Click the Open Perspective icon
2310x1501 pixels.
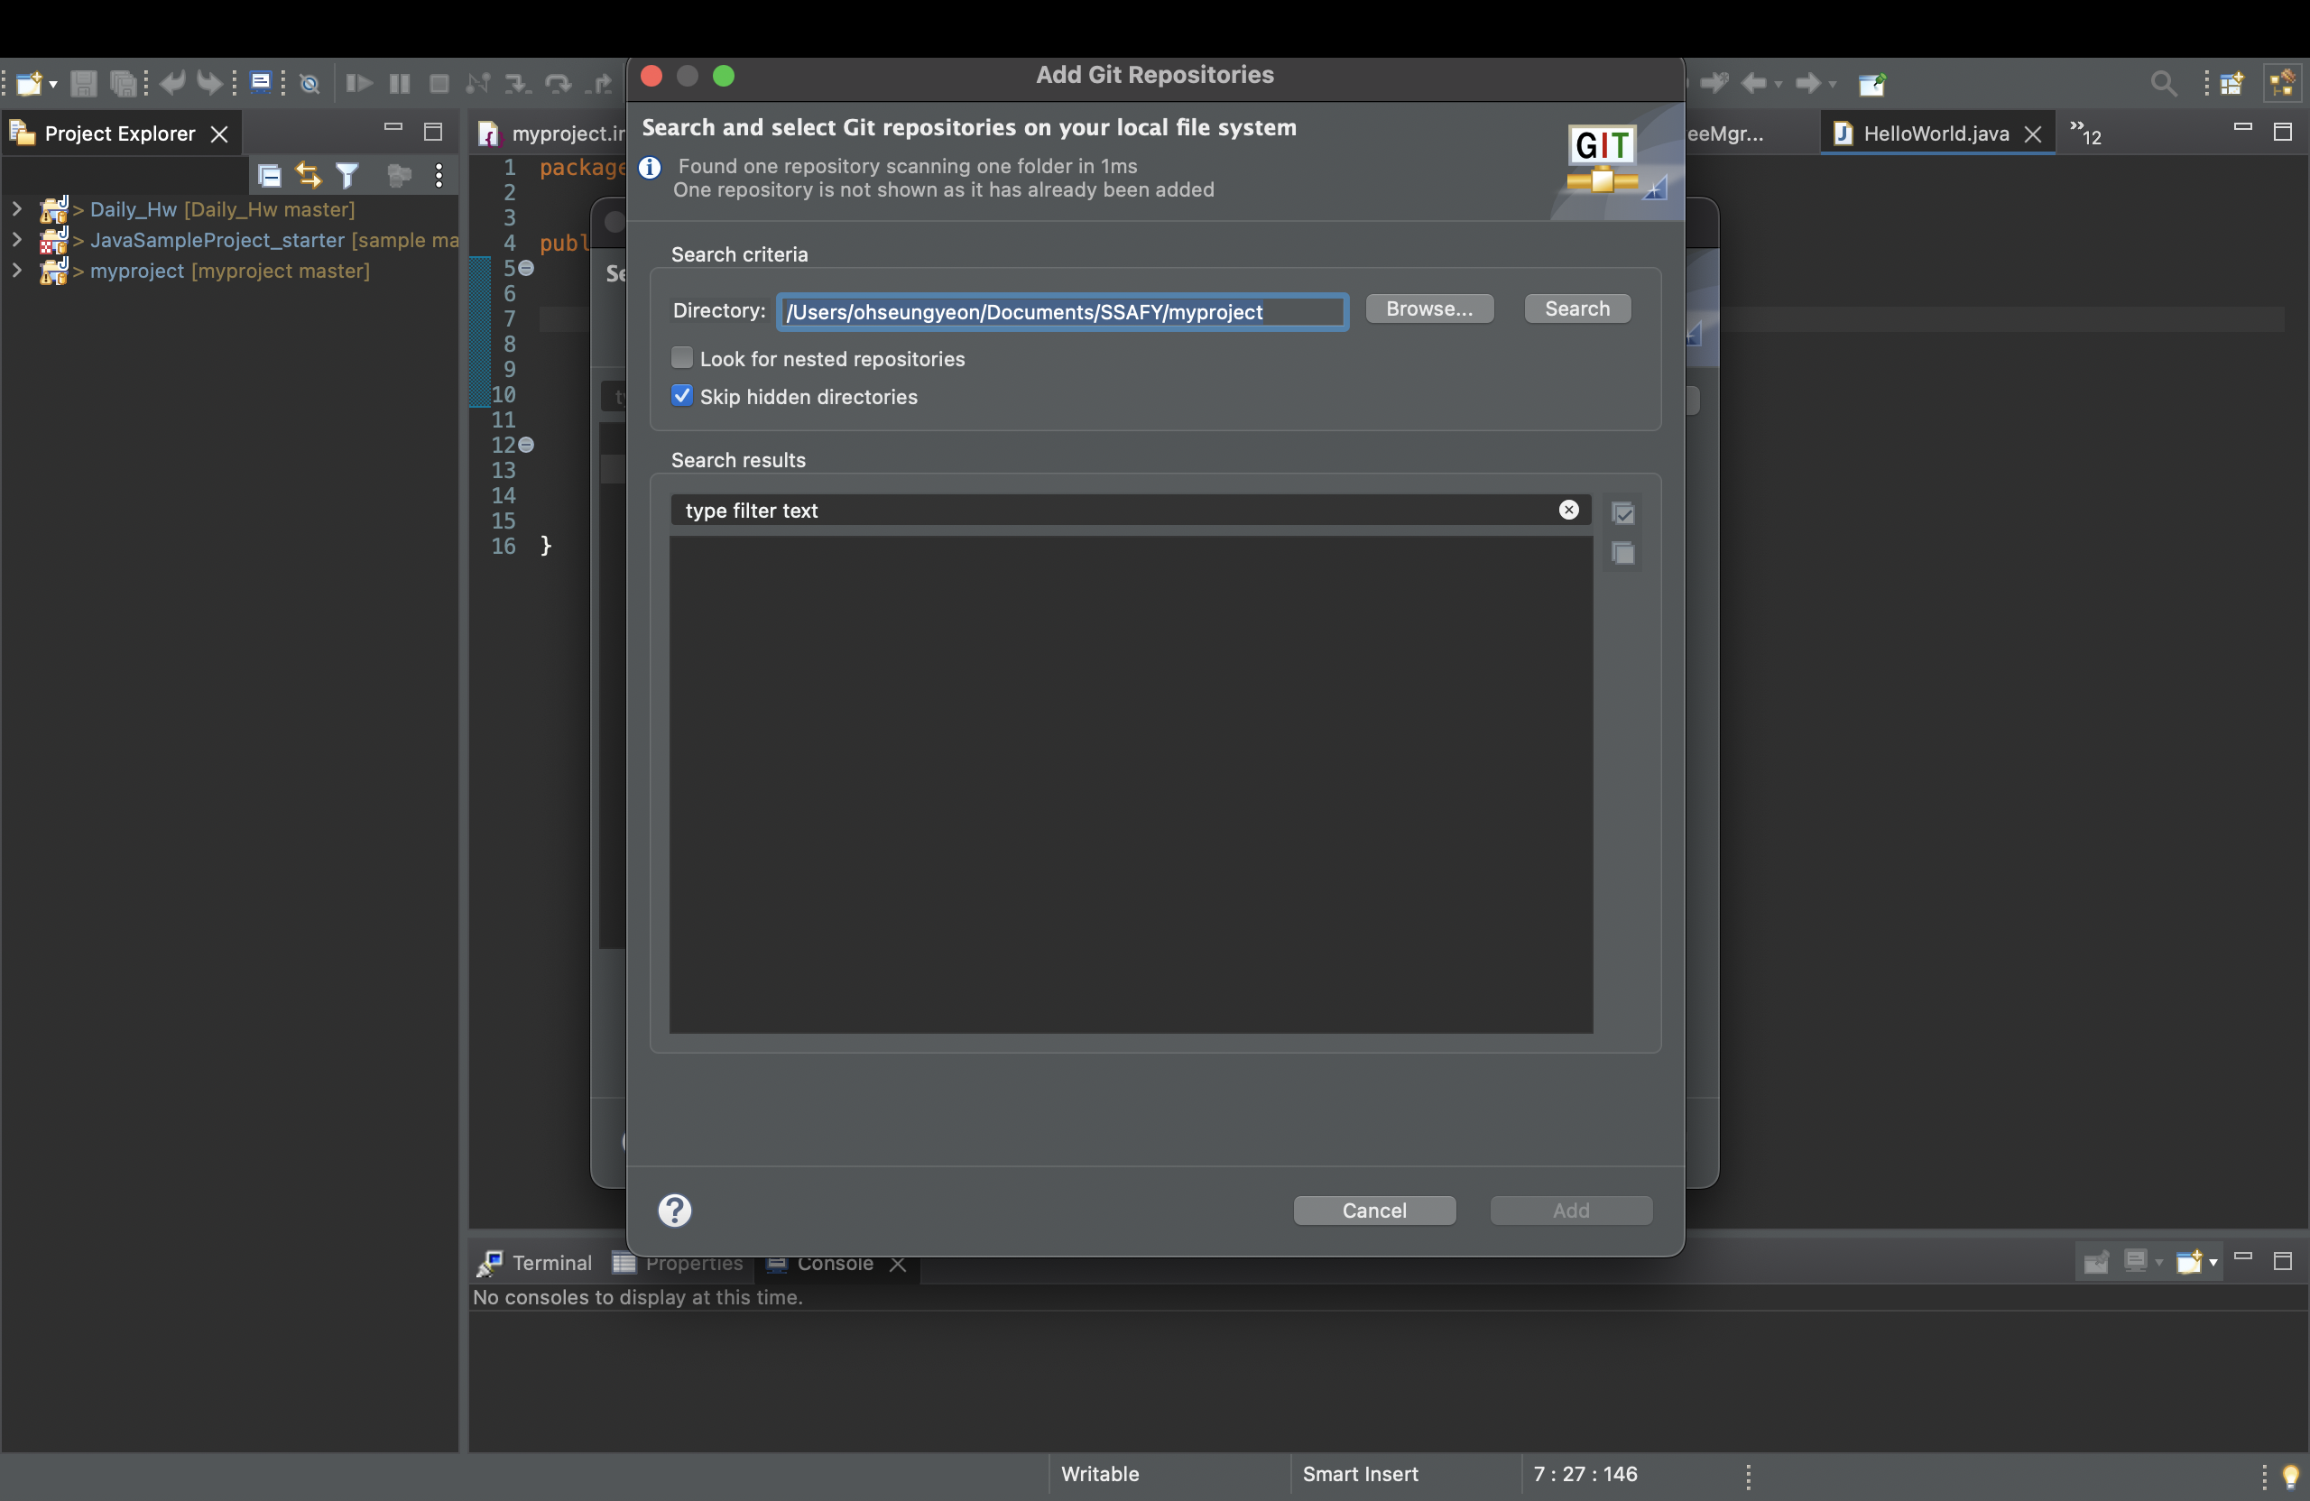click(2232, 84)
